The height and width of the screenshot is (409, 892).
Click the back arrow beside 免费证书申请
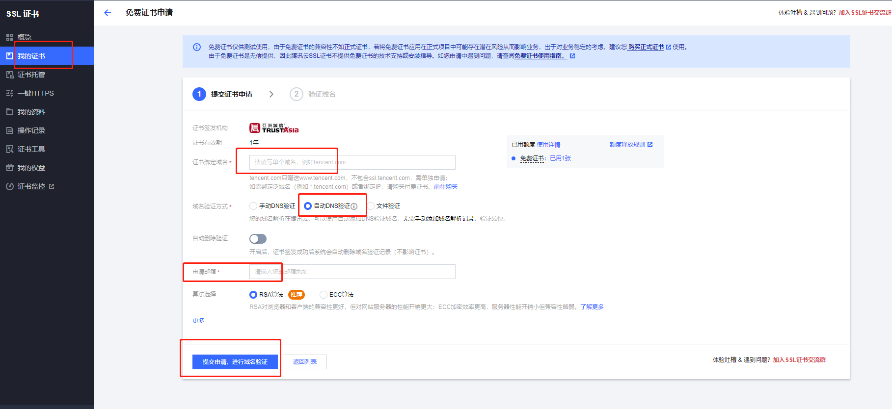point(108,13)
